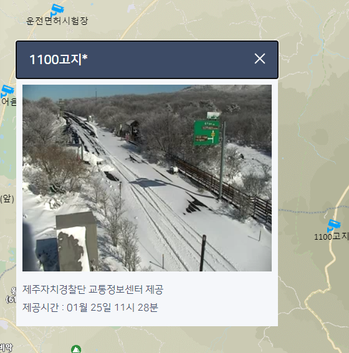Click the 1100고지 text label under camera marker

(x=331, y=237)
